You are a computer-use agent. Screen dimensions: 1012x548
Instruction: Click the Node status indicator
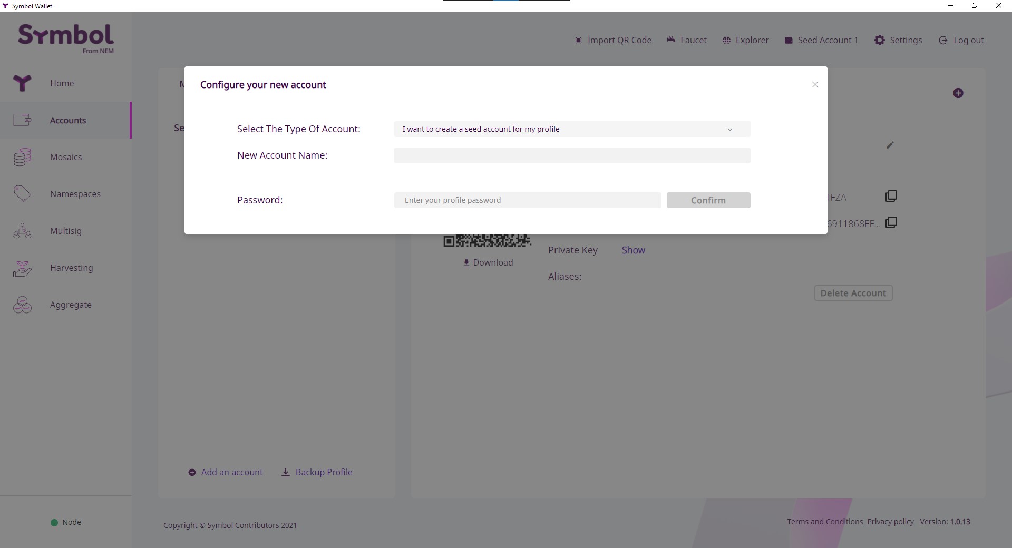(x=65, y=522)
